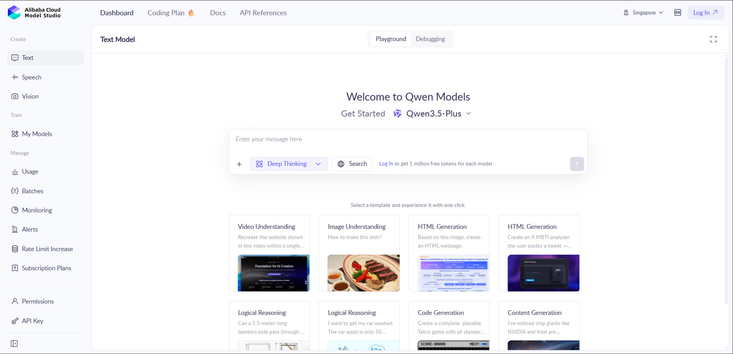The width and height of the screenshot is (733, 354).
Task: Select the Logical Reasoning bamboo pole template
Action: click(x=269, y=325)
